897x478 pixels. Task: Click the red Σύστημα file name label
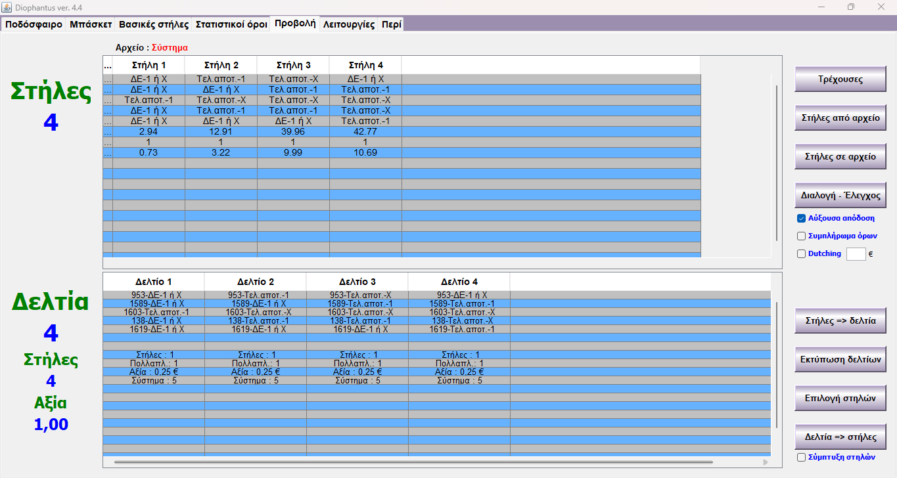click(170, 48)
